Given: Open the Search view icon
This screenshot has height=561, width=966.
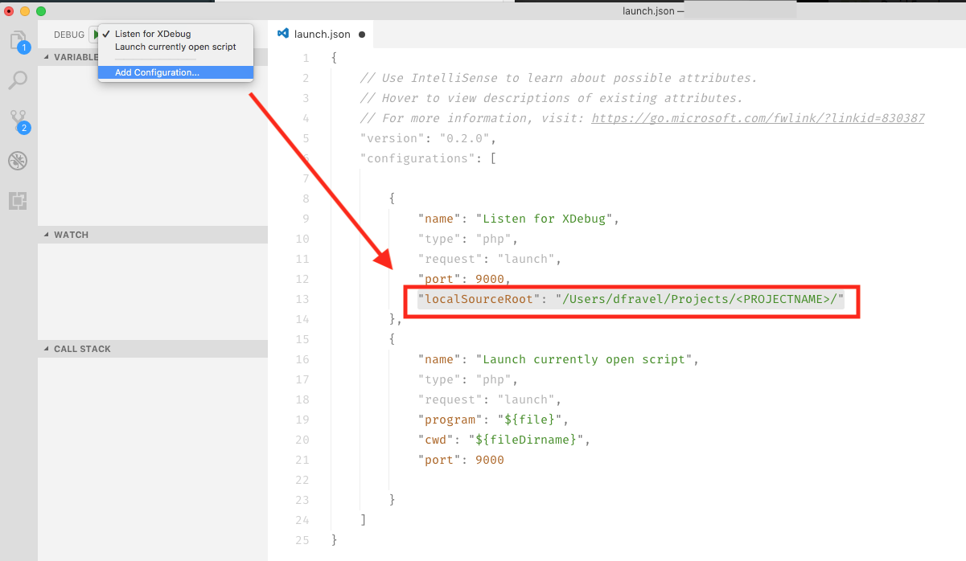Looking at the screenshot, I should pos(18,80).
